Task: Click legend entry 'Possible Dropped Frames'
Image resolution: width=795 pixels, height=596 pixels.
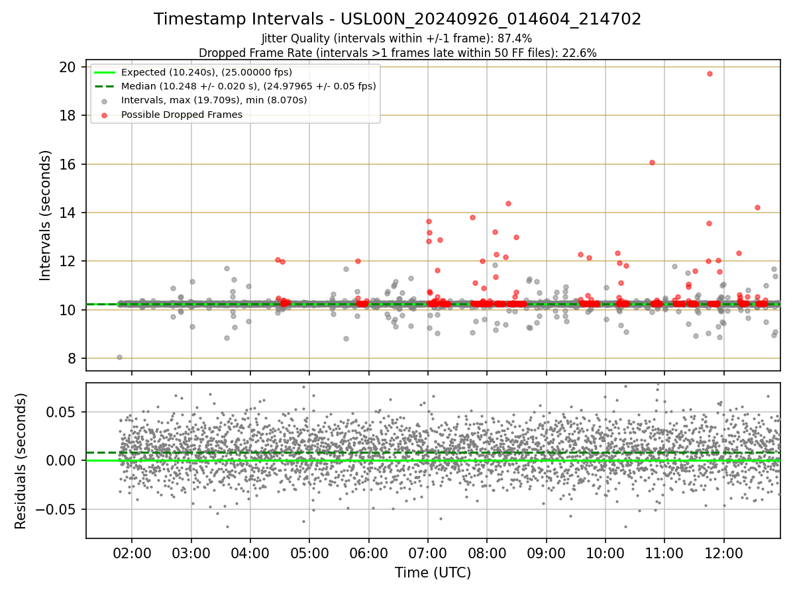Action: click(182, 115)
